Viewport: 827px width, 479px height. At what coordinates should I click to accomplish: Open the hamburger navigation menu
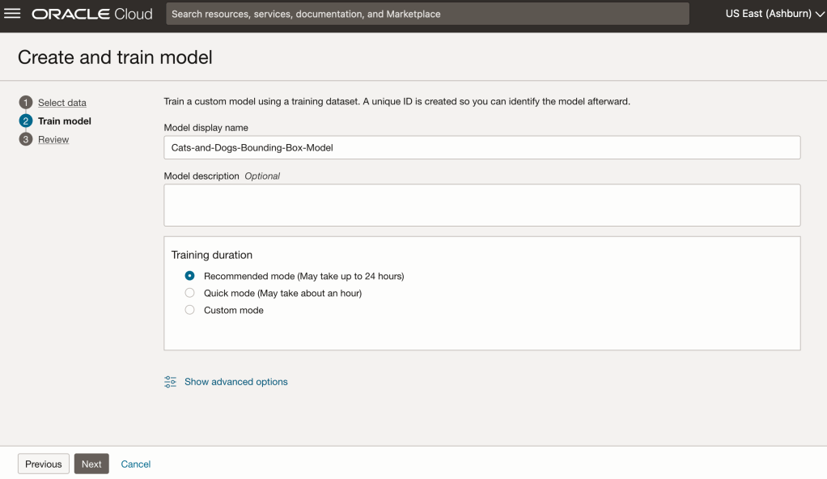coord(12,14)
